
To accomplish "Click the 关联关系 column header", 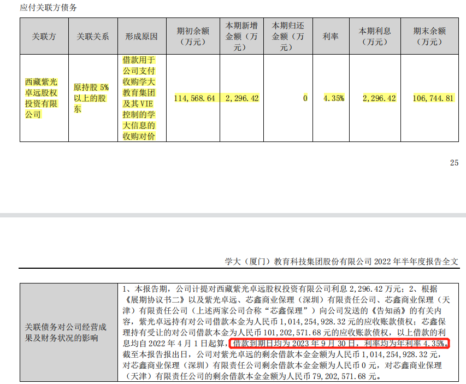I will click(93, 36).
